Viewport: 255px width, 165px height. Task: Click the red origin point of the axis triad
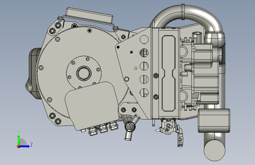point(18,147)
